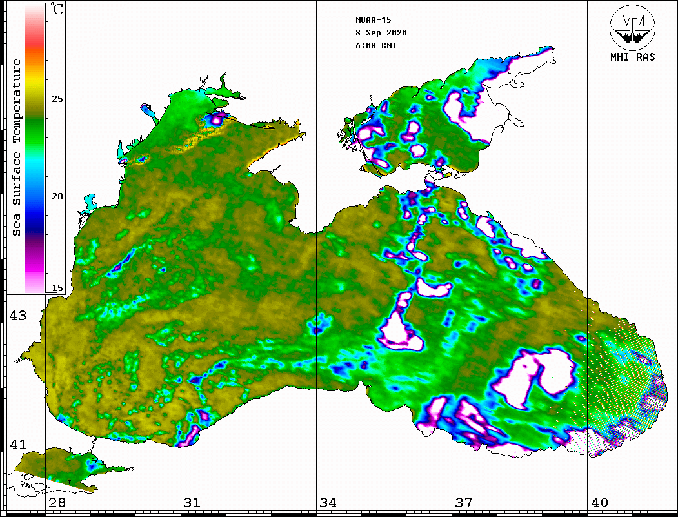Viewport: 678px width, 517px height.
Task: Click the MHI RAS logo emblem
Action: pos(632,27)
